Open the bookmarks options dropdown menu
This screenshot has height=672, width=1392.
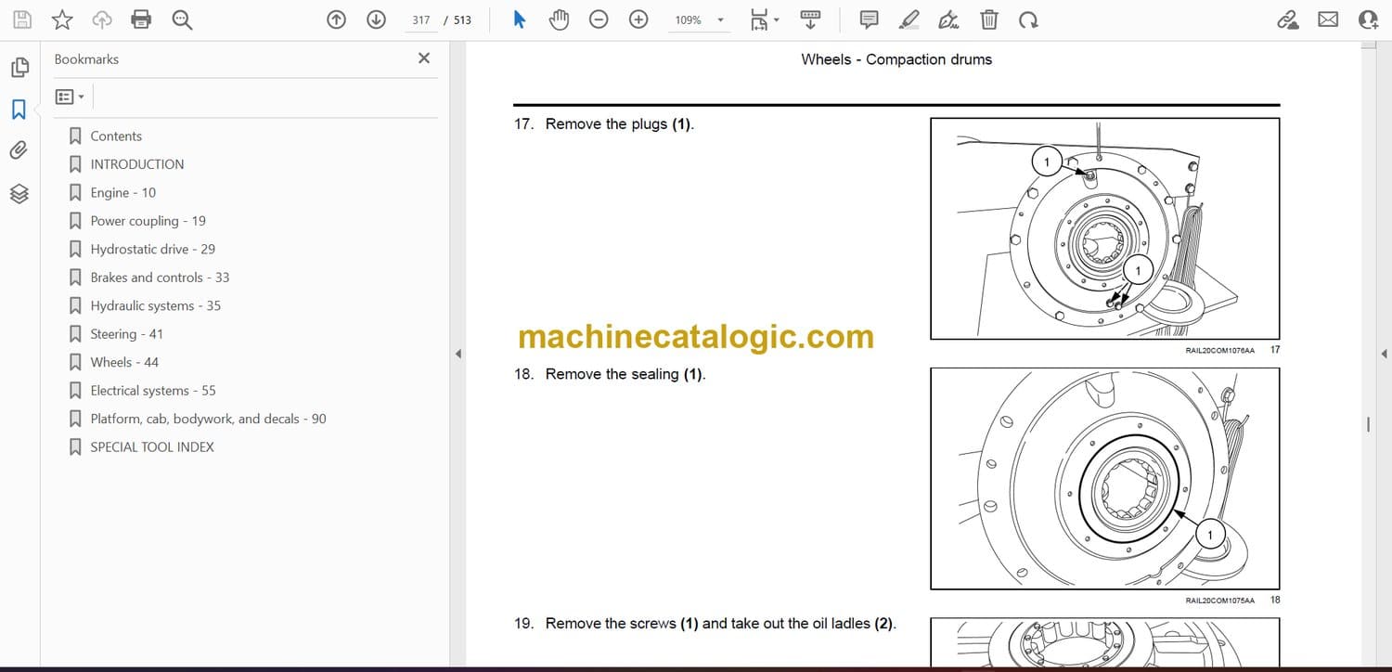click(70, 97)
